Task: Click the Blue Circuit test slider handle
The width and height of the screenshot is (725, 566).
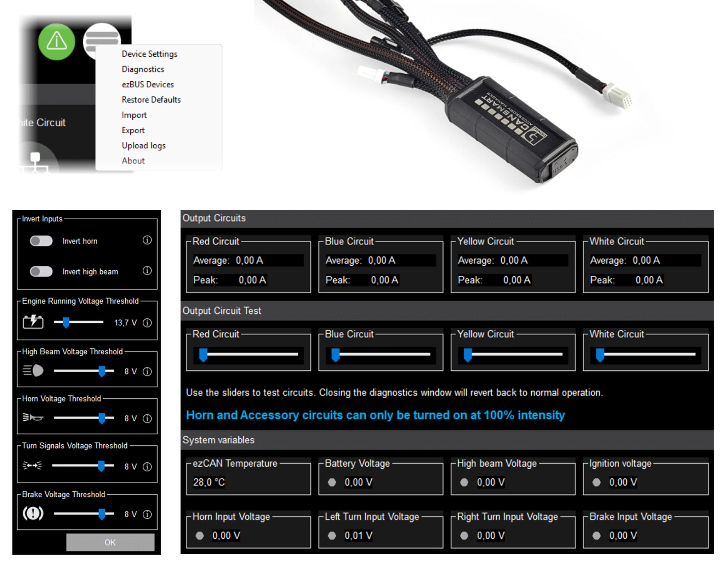Action: pos(335,355)
